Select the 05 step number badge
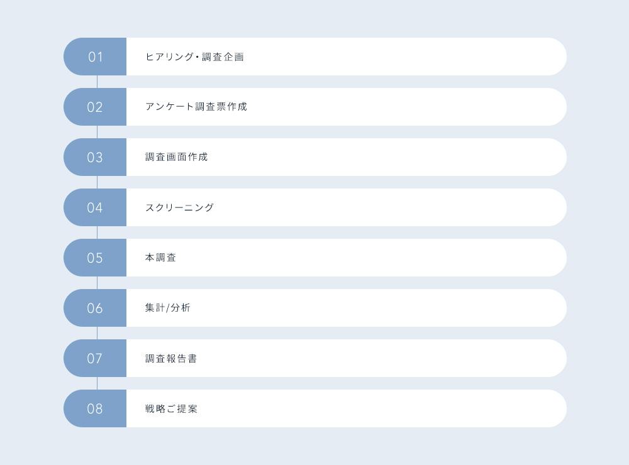The height and width of the screenshot is (465, 629). point(95,258)
